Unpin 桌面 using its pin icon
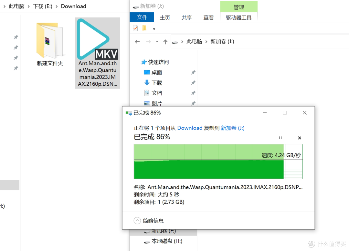 point(193,72)
